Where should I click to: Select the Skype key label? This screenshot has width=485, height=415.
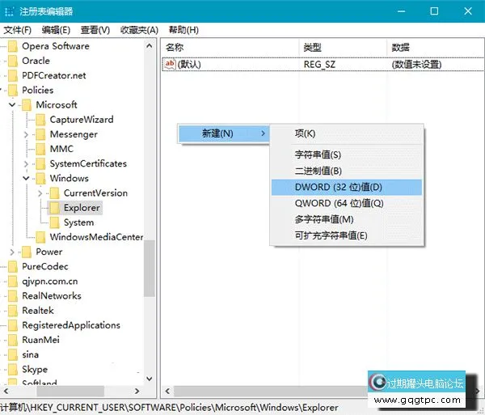point(35,370)
